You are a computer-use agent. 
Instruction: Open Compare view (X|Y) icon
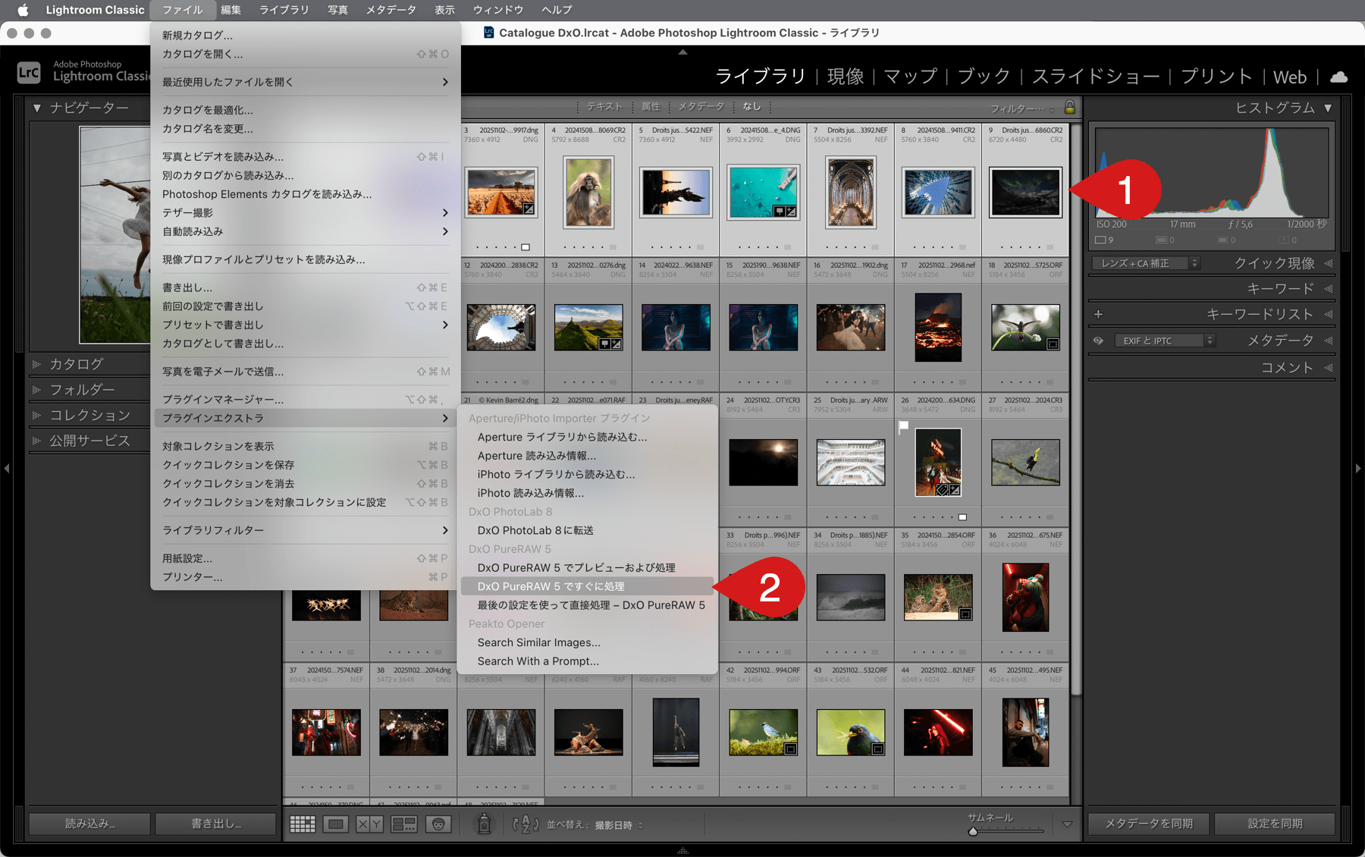tap(369, 824)
